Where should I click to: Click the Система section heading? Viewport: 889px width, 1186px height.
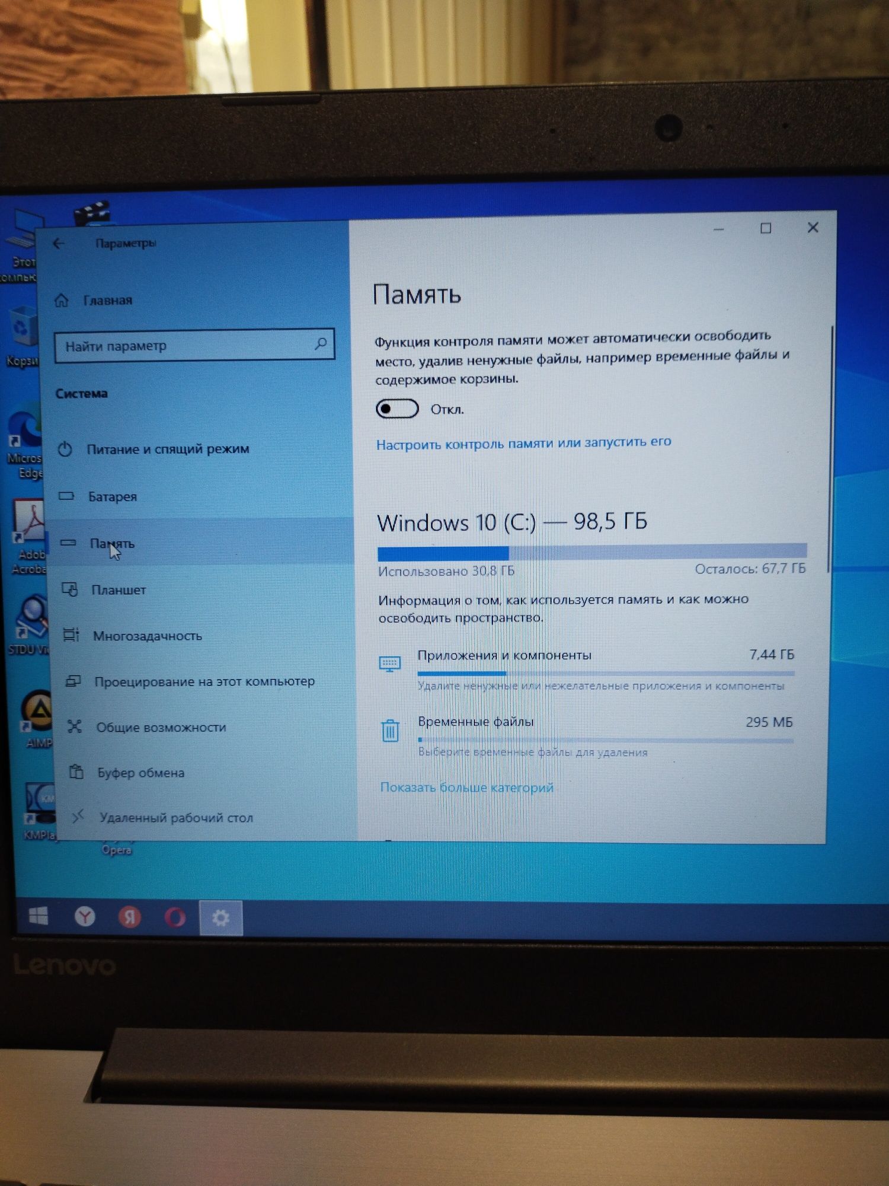pyautogui.click(x=82, y=394)
